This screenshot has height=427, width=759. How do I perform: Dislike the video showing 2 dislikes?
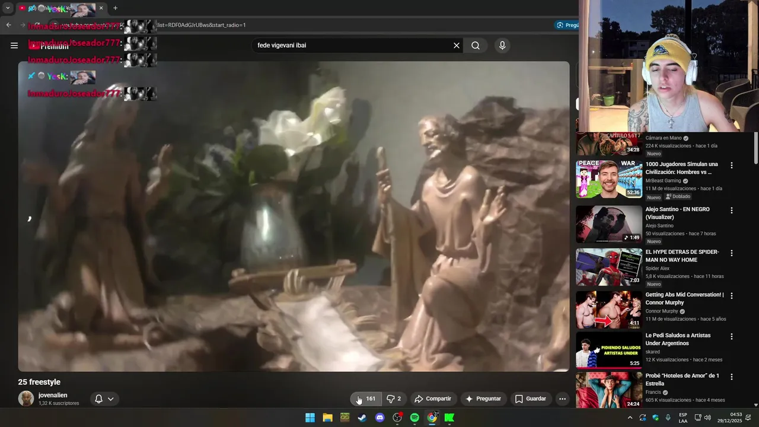(394, 399)
